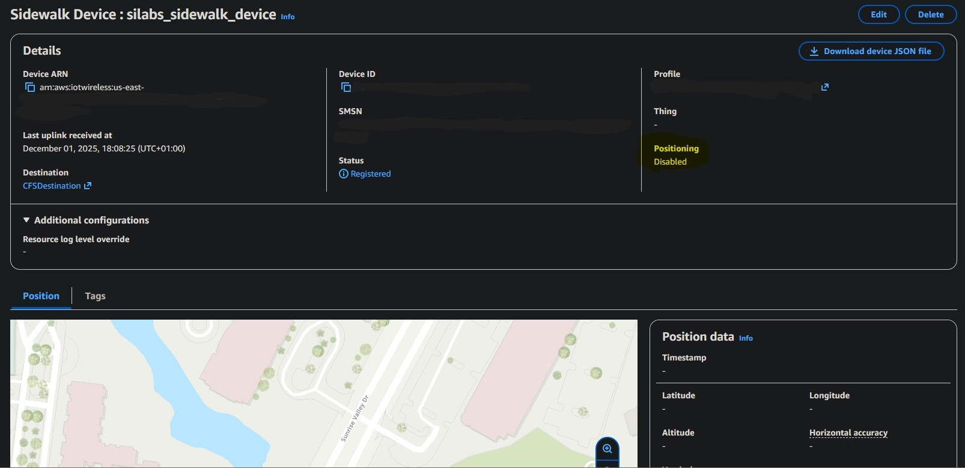Click the Registered status text

(370, 174)
